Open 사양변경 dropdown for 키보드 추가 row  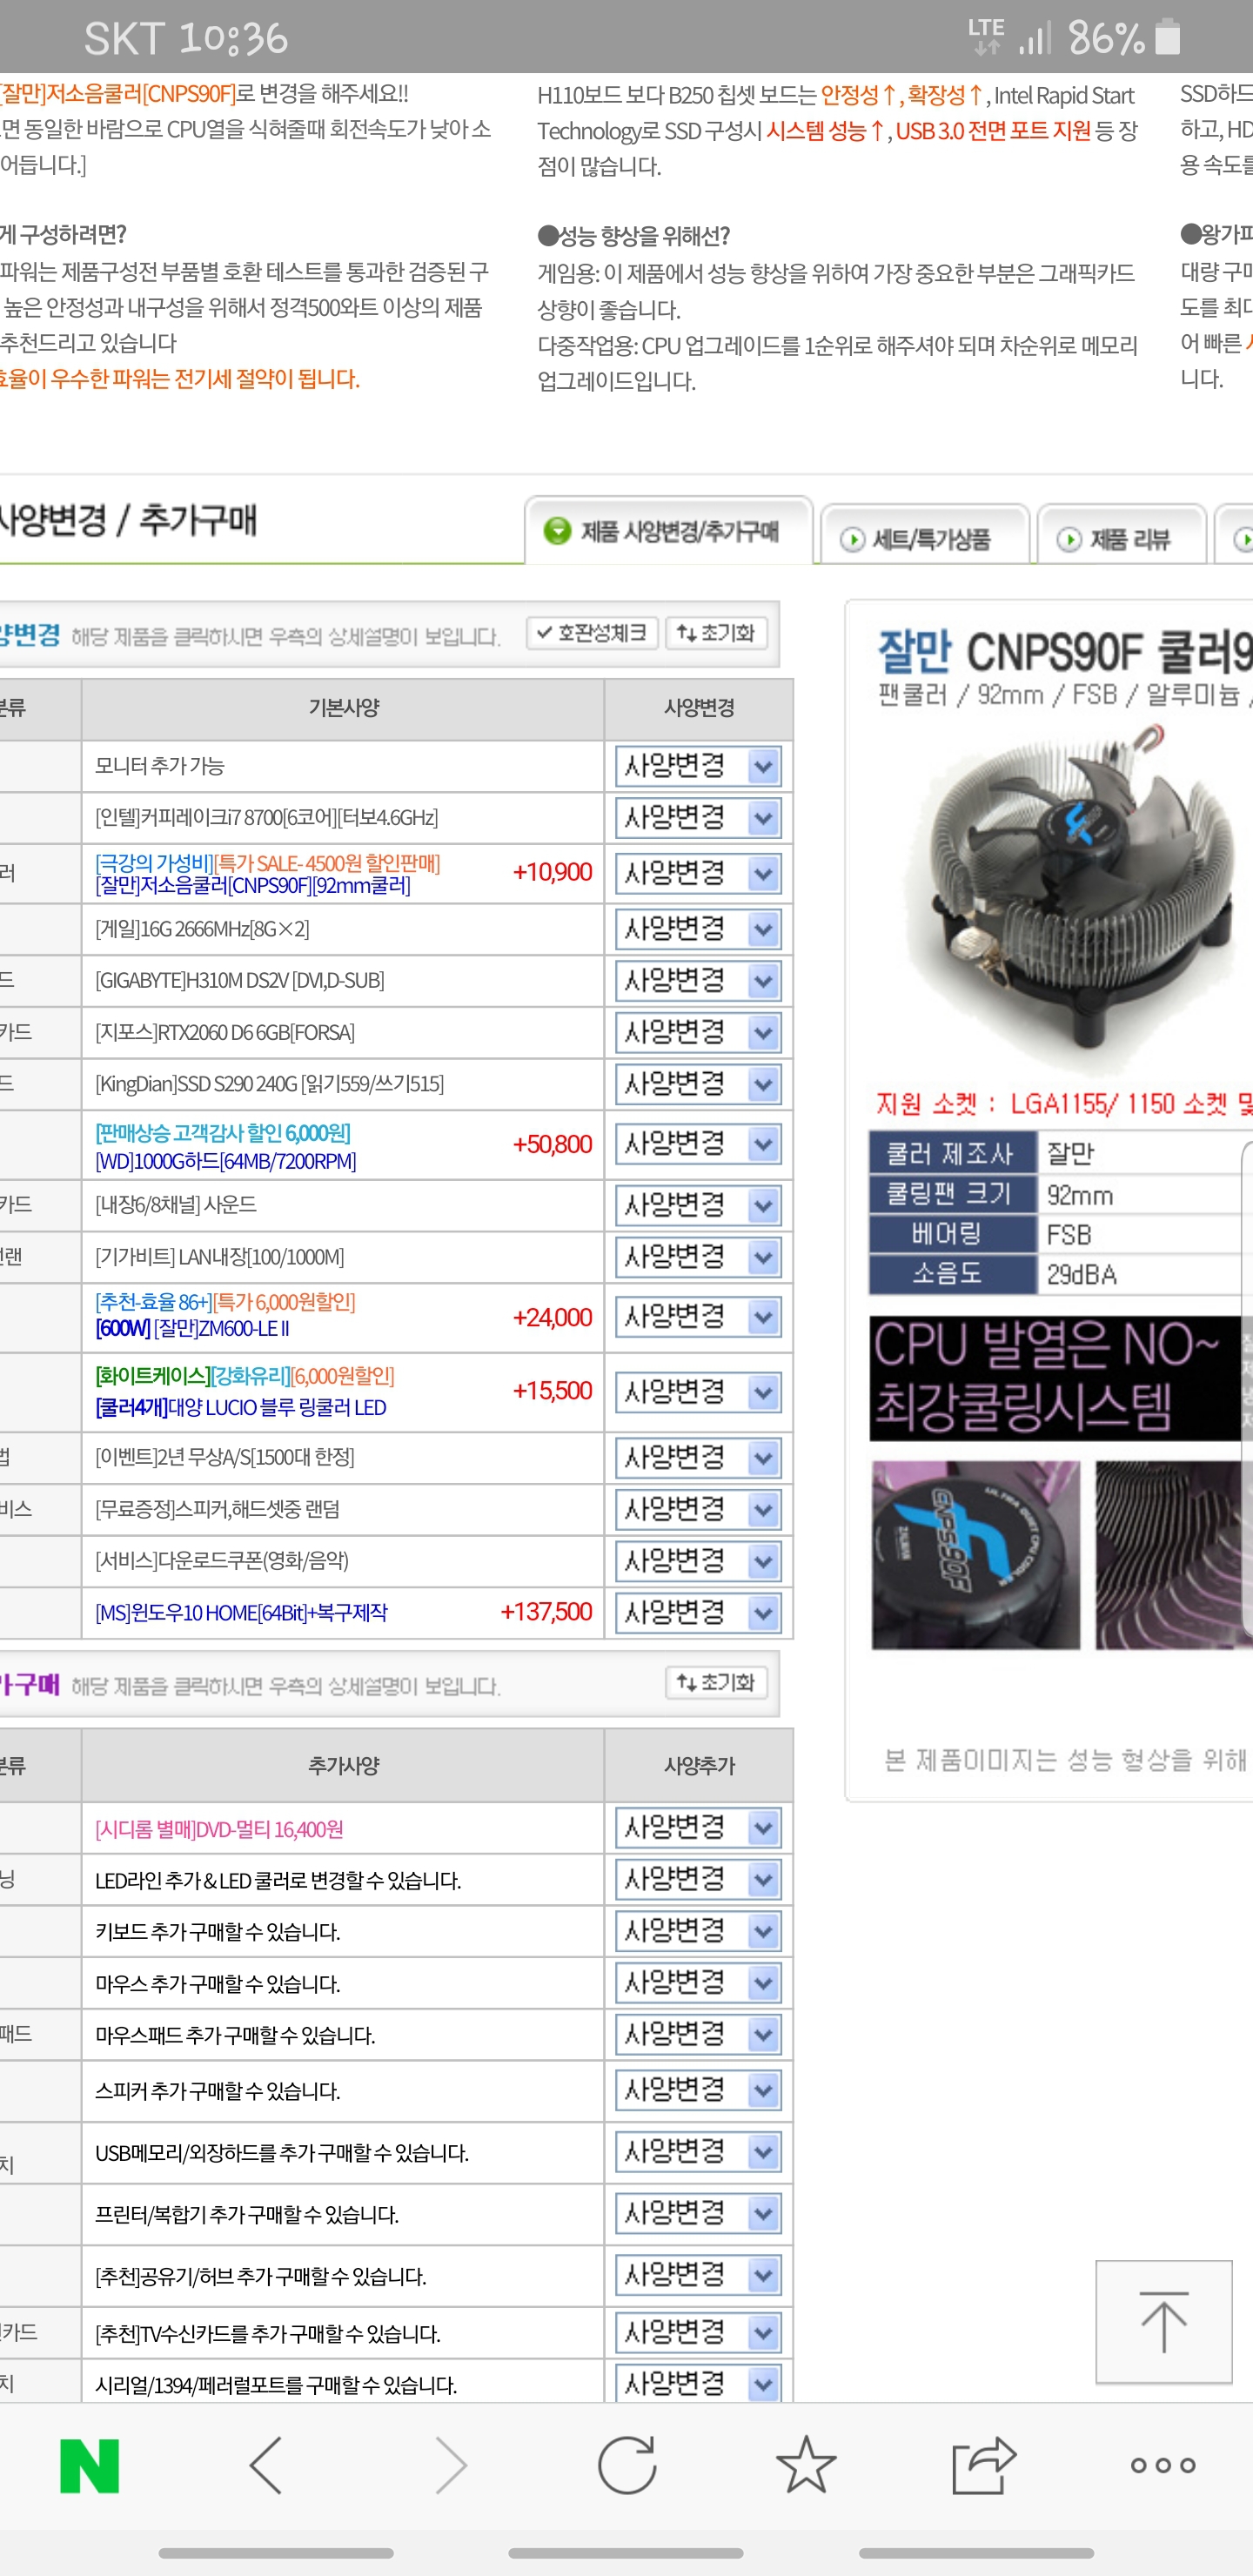(x=698, y=1931)
